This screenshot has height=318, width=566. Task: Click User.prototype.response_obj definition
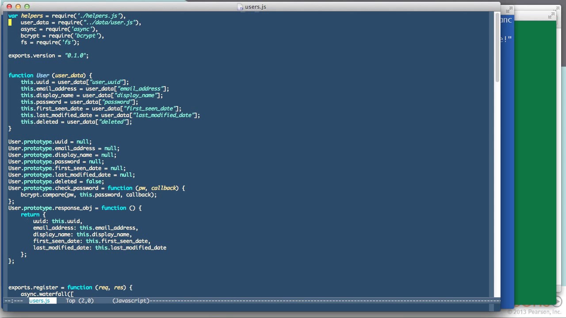[x=75, y=208]
